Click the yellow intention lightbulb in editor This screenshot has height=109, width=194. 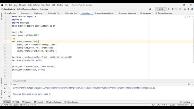pyautogui.click(x=14, y=39)
